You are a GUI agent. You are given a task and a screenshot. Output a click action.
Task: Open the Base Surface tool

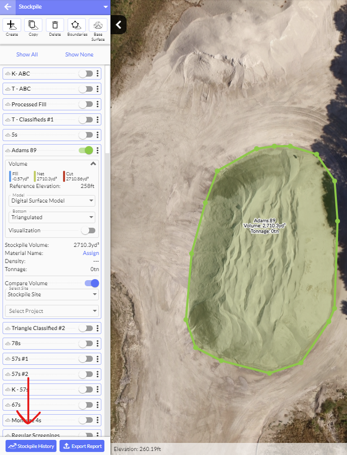98,30
